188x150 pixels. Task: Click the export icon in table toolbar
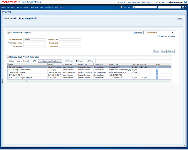[34, 61]
